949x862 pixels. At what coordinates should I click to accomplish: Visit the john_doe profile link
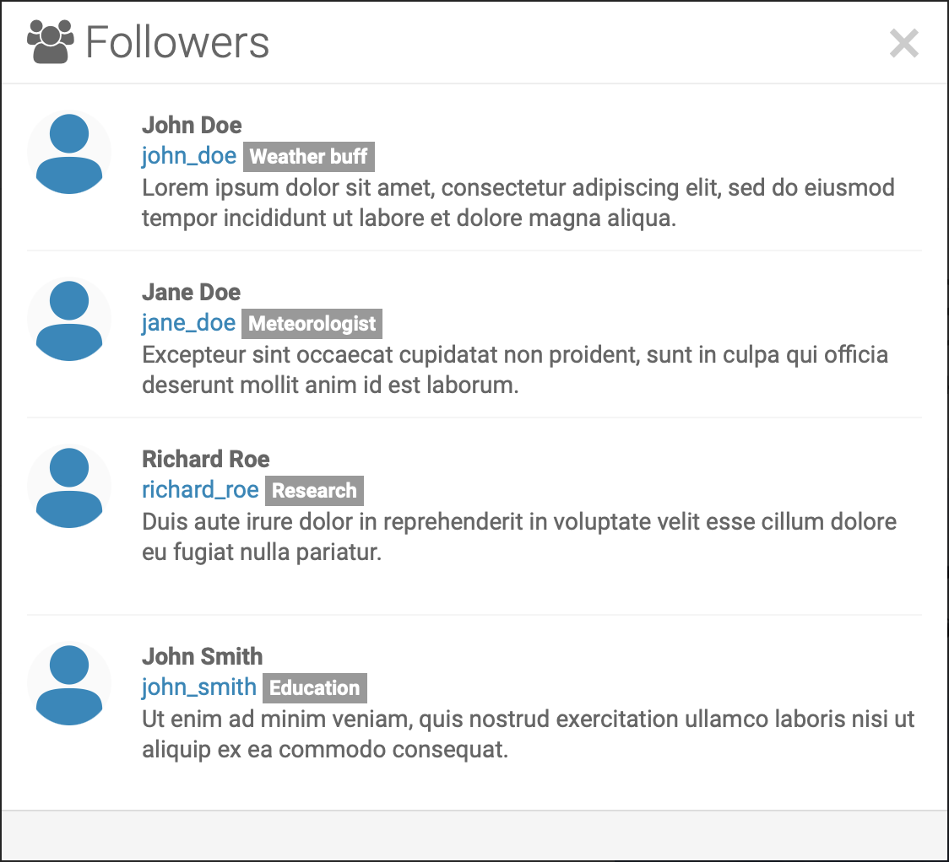click(189, 156)
